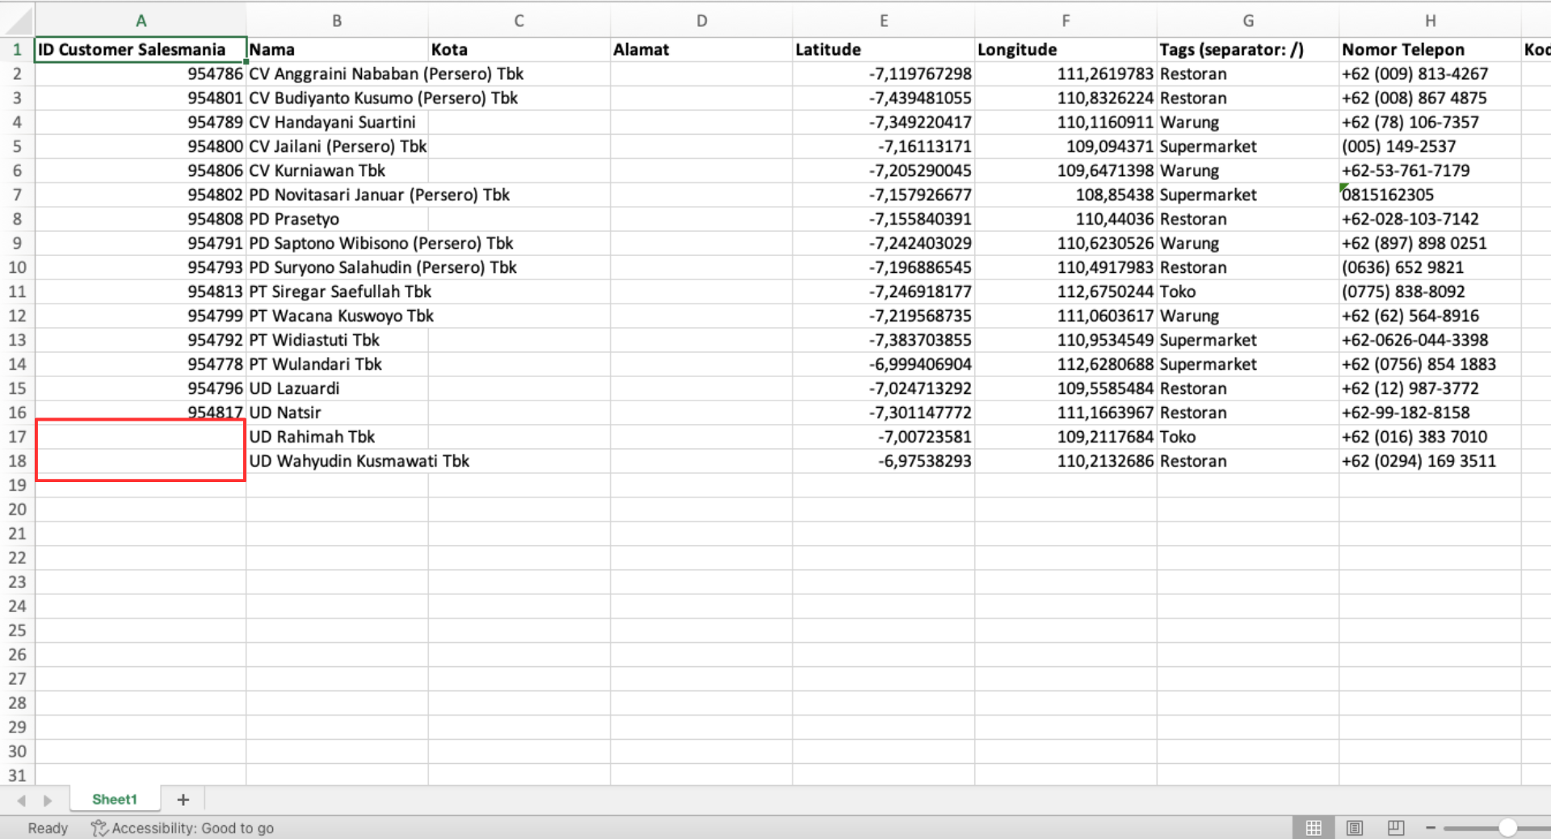The image size is (1551, 839).
Task: Select column H header
Action: click(1430, 21)
